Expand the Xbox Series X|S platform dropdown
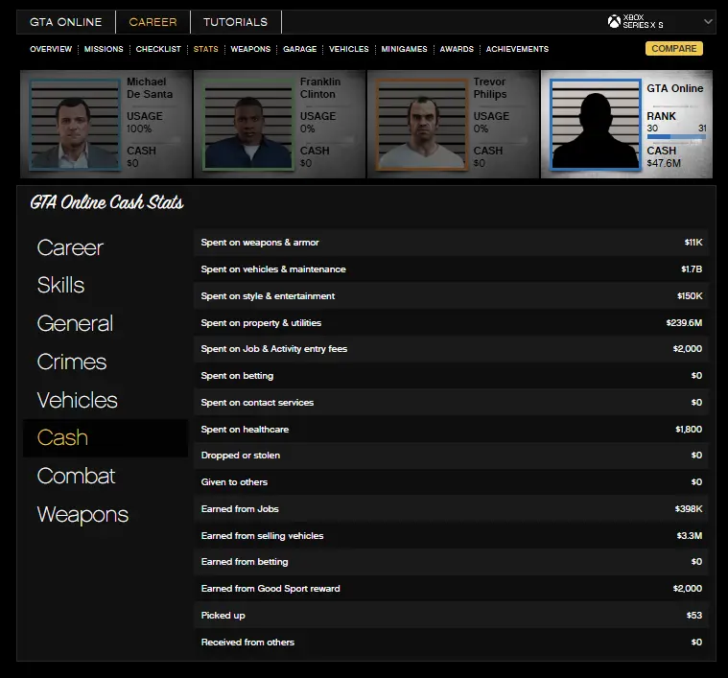The height and width of the screenshot is (678, 728). 708,21
